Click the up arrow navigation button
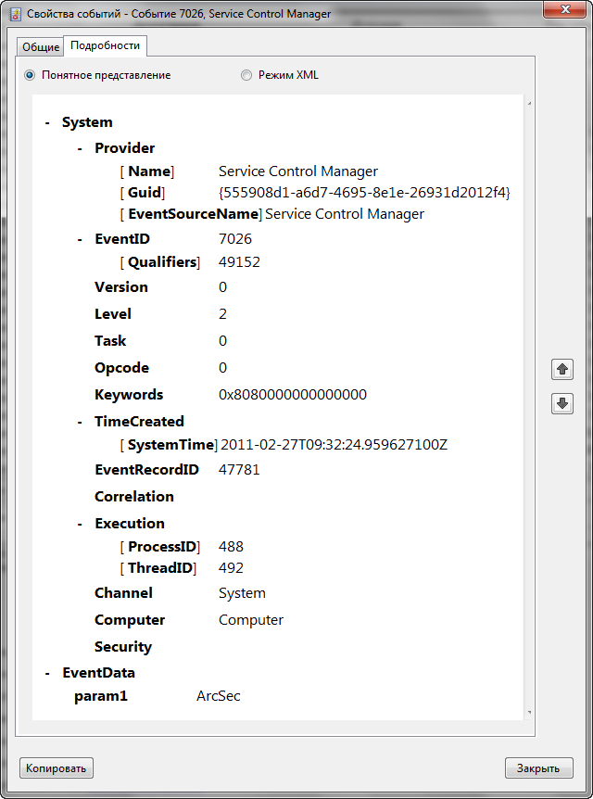This screenshot has height=799, width=593. 562,369
